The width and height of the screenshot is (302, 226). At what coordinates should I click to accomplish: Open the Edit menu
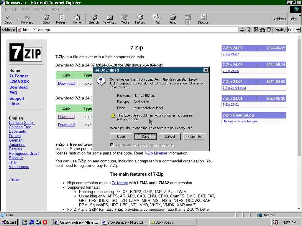point(15,9)
